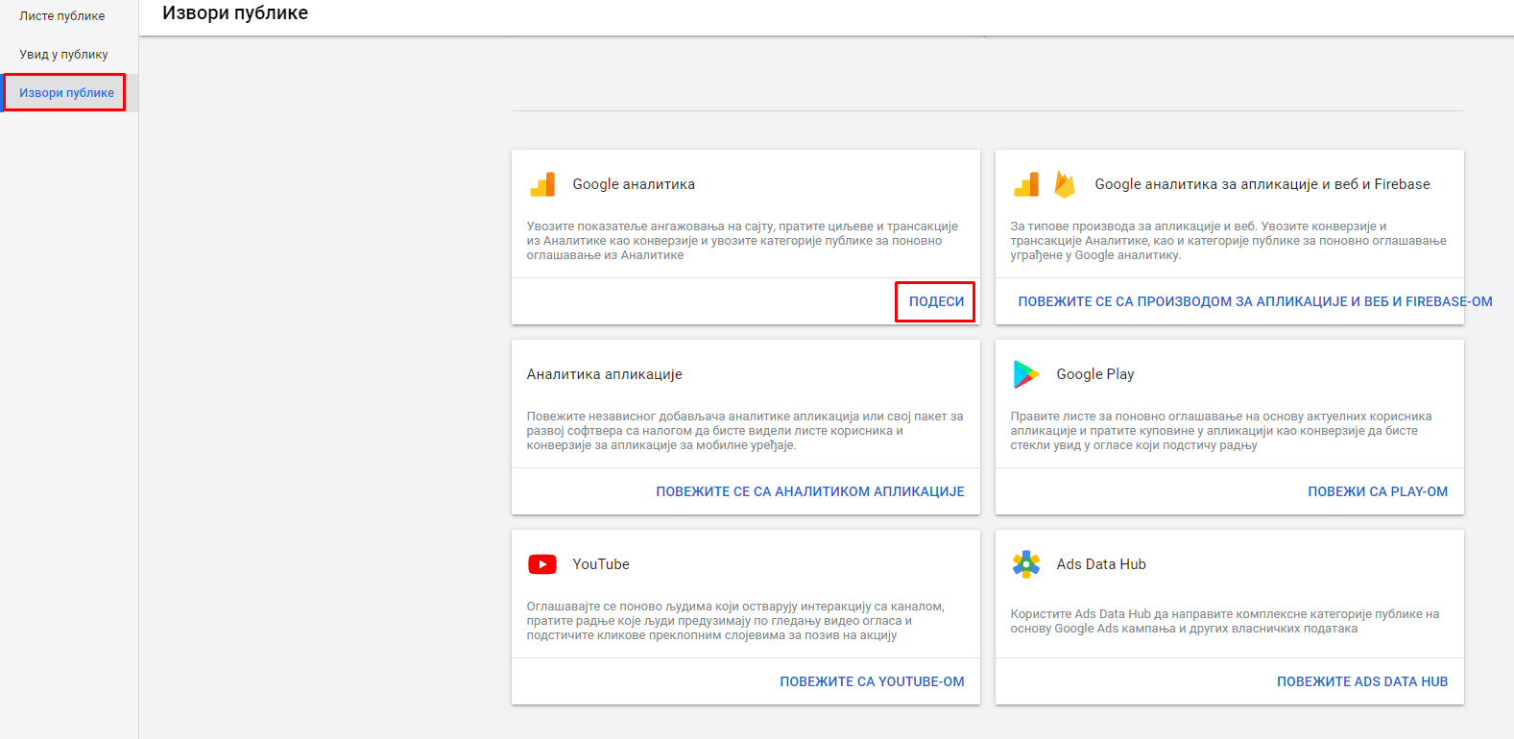The height and width of the screenshot is (739, 1514).
Task: Click the ПОВЕЖИ СА PLAY-ОМ button
Action: pyautogui.click(x=1378, y=491)
